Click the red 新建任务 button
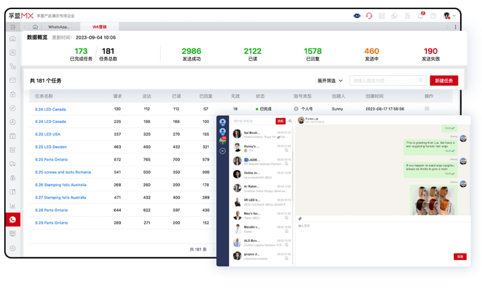Image resolution: width=482 pixels, height=306 pixels. coord(444,81)
